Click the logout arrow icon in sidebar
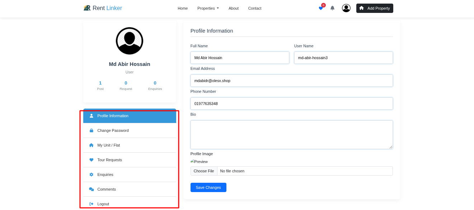 (x=91, y=204)
